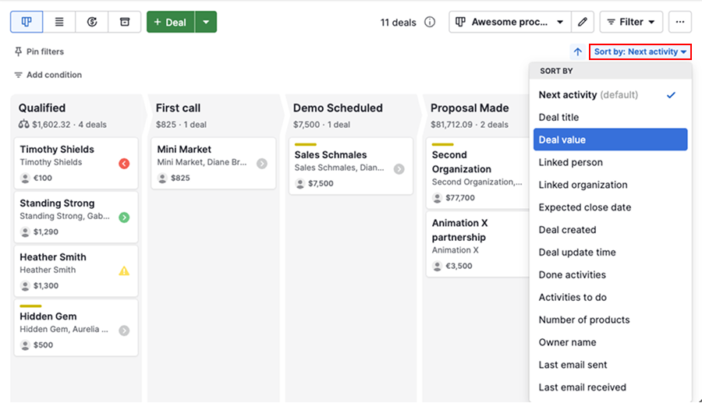This screenshot has width=702, height=403.
Task: Collapse the Sort by Next activity dropdown
Action: [x=640, y=52]
